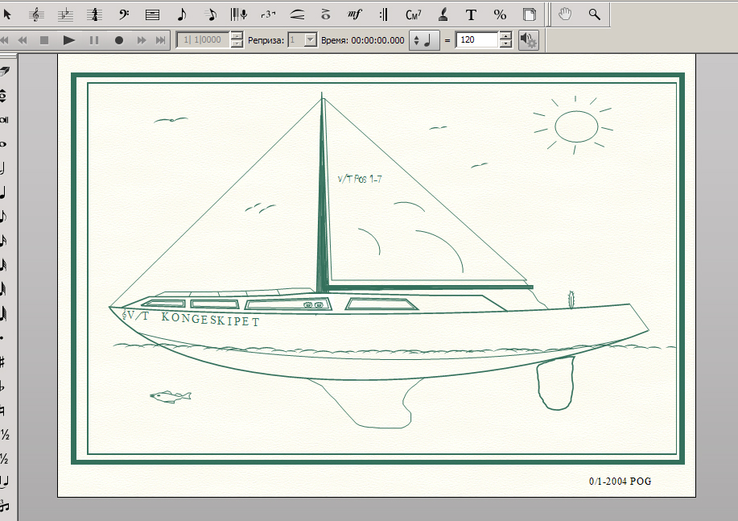The image size is (738, 521).
Task: Increase the tempo value with up arrow
Action: [x=505, y=35]
